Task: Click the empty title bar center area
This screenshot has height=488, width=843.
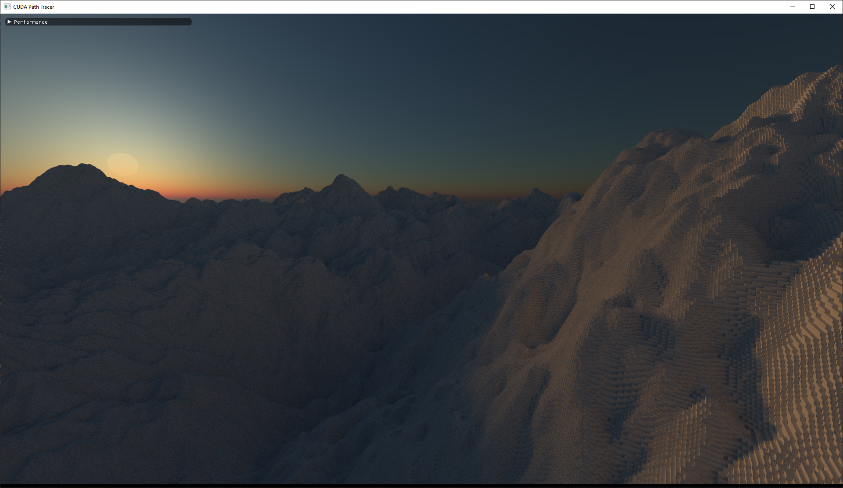Action: click(421, 7)
